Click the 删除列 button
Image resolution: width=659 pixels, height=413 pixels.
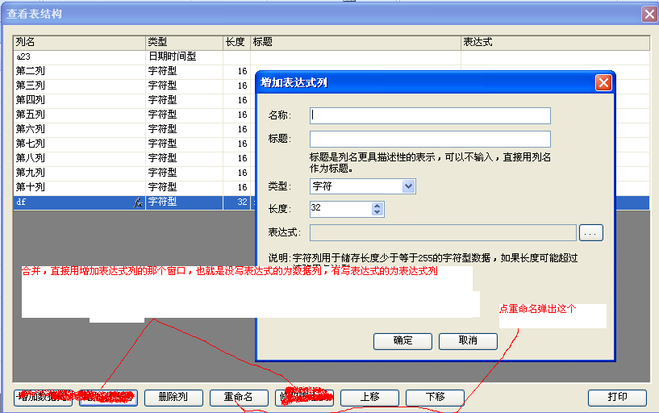coord(173,397)
